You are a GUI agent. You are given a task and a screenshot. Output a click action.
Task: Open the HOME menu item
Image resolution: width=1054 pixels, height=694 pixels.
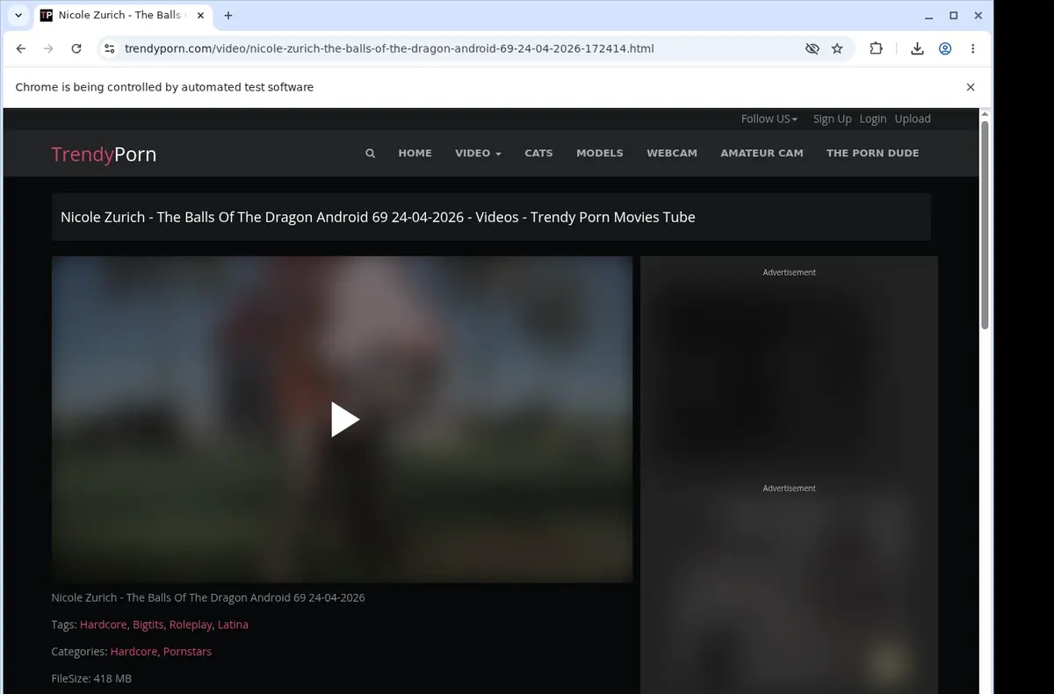pos(415,153)
